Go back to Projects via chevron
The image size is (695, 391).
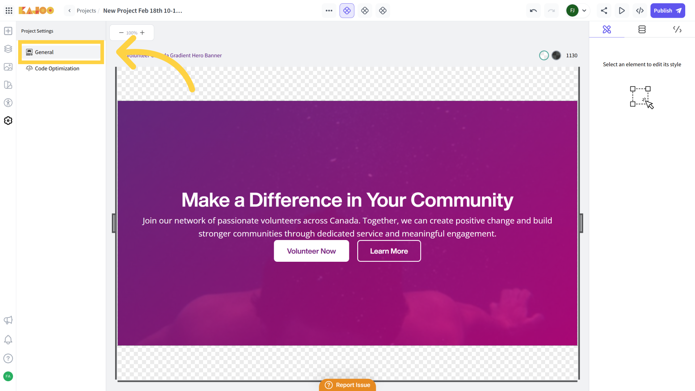pos(69,10)
